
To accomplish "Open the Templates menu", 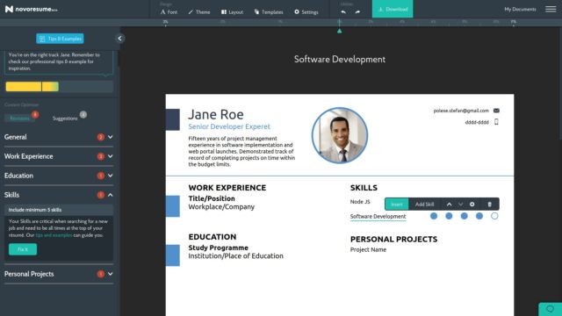I will [x=269, y=11].
